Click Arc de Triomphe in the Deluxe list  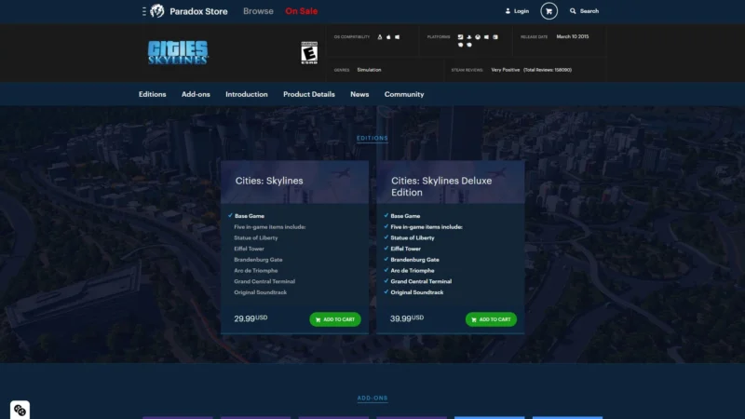[x=413, y=270]
